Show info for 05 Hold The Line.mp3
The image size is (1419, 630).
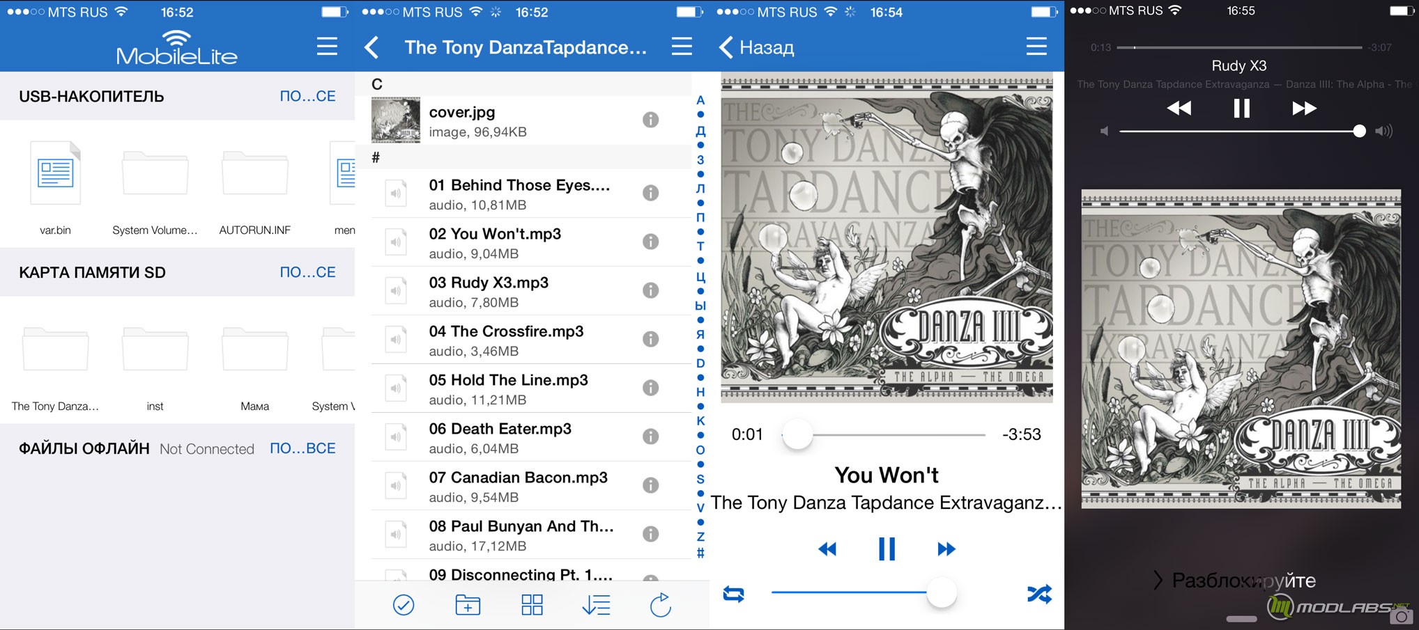click(650, 388)
